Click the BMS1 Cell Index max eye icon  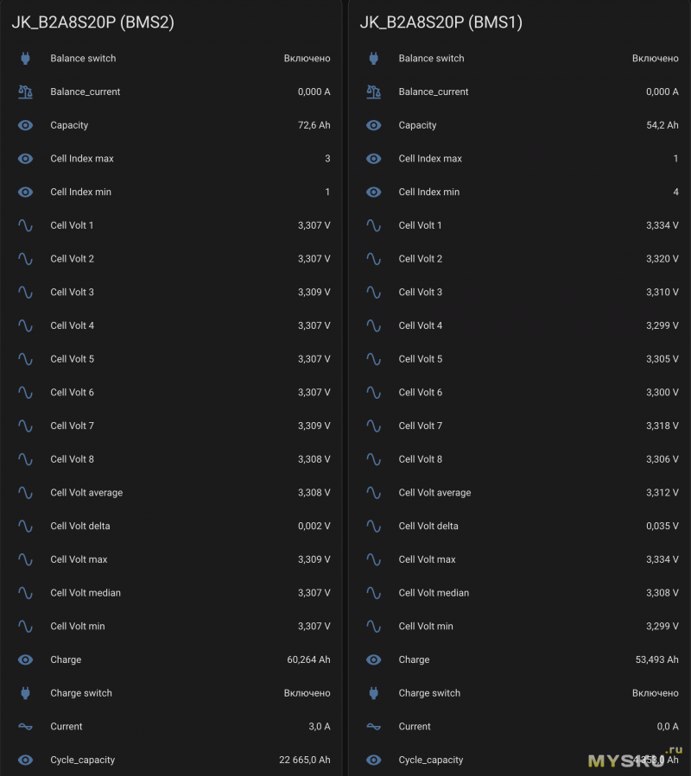click(x=373, y=159)
